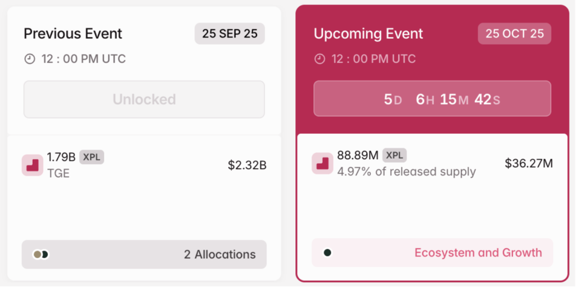The height and width of the screenshot is (293, 576).
Task: Expand the 2 Allocations bar
Action: (x=144, y=255)
